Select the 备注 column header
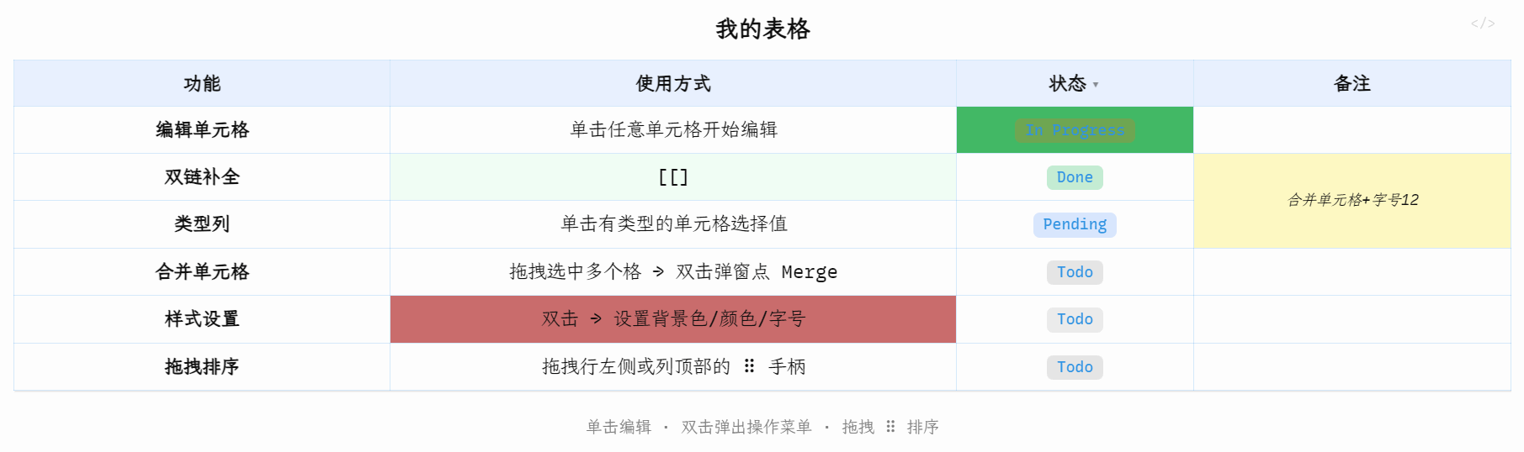 (x=1352, y=83)
